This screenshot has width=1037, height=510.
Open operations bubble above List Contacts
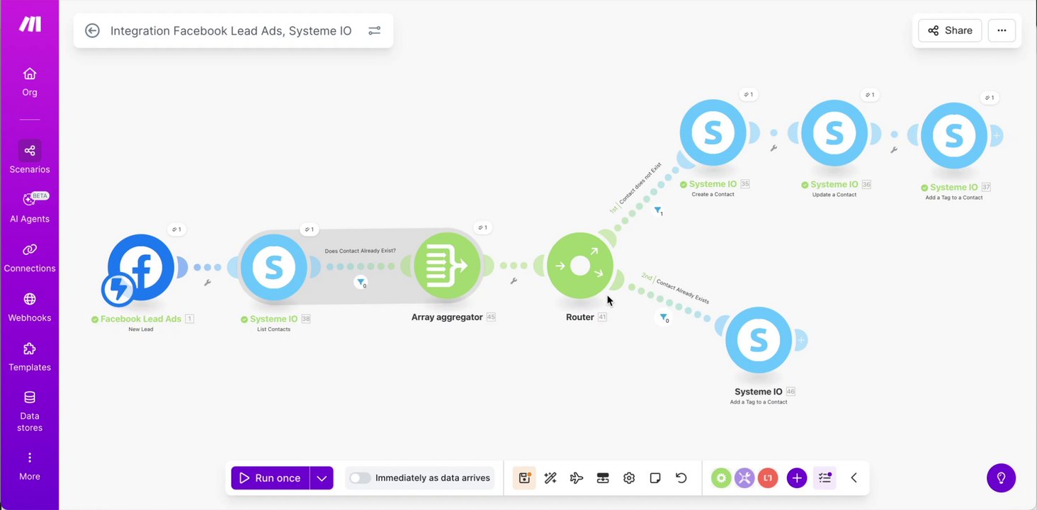pyautogui.click(x=308, y=229)
